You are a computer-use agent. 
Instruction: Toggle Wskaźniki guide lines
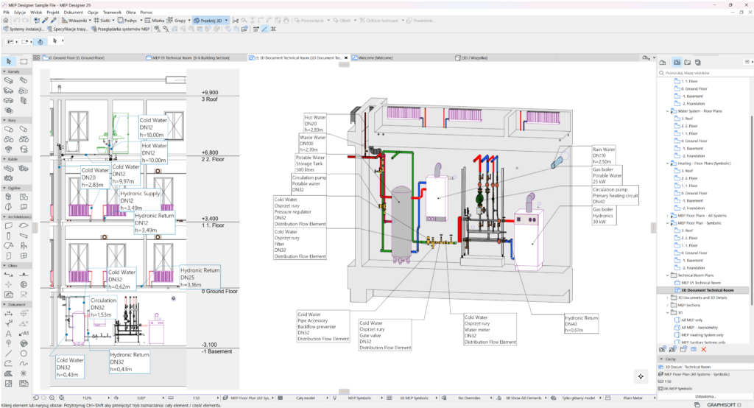point(74,21)
